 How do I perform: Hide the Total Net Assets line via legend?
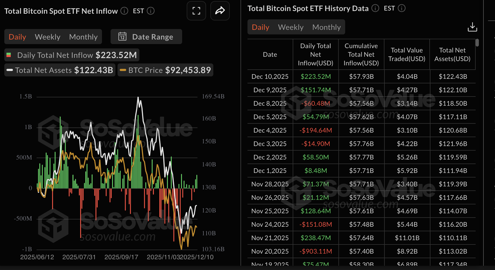coord(60,70)
